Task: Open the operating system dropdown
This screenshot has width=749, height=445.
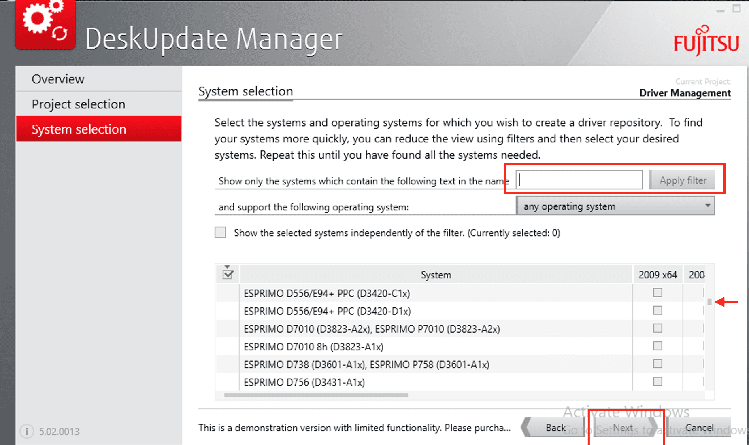Action: [x=615, y=206]
